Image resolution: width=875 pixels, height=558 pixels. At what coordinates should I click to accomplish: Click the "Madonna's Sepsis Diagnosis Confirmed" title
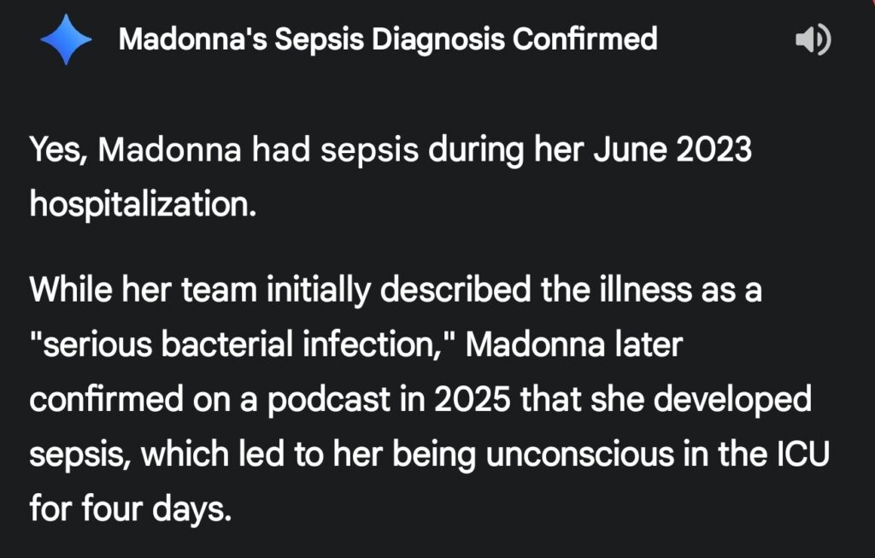(x=388, y=39)
